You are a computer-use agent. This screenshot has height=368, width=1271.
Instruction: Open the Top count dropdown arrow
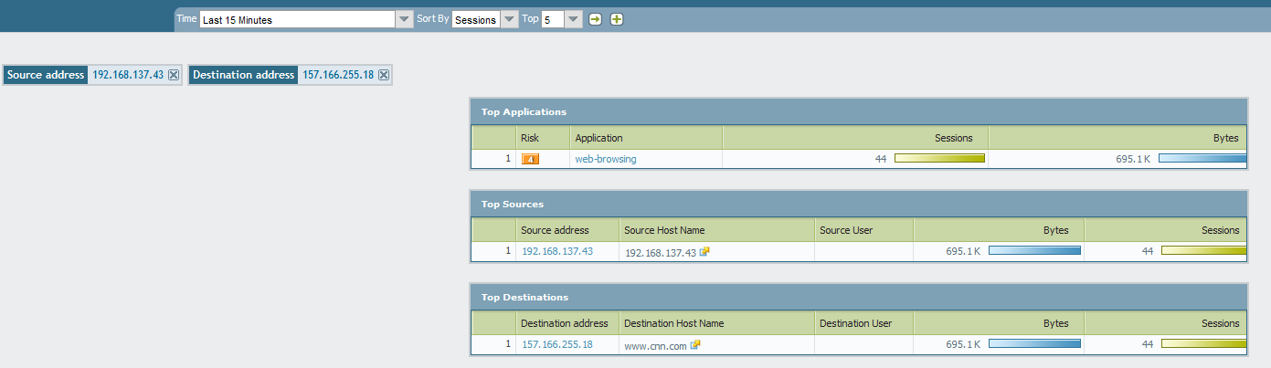coord(573,19)
